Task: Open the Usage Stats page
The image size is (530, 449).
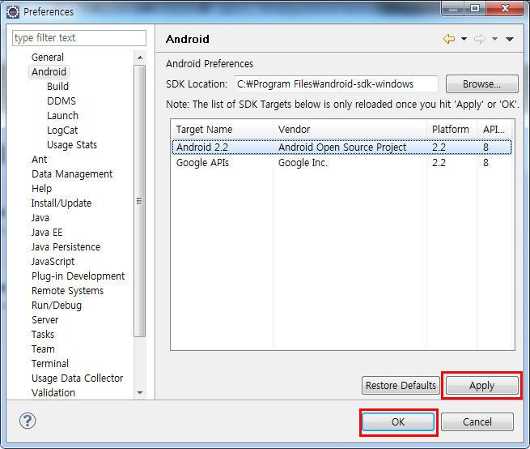Action: pos(72,144)
